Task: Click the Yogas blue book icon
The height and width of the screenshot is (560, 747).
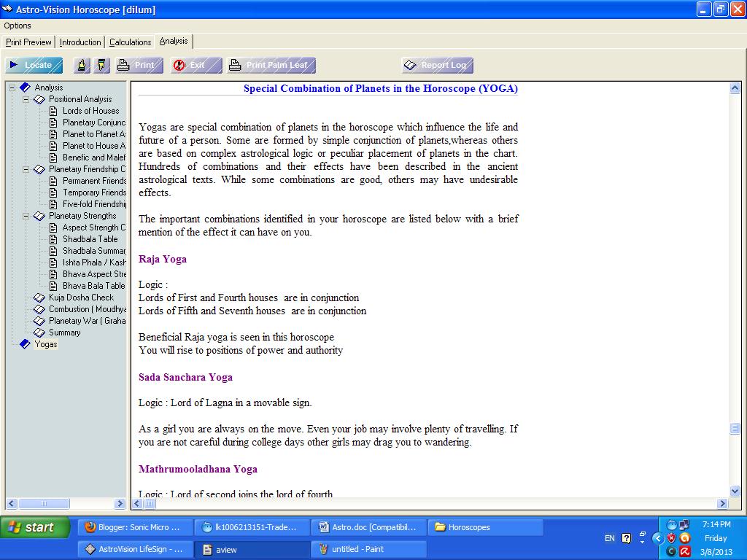Action: (25, 344)
